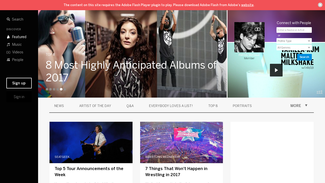Viewport: 325px width, 183px height.
Task: Click the linked rings icon on Patrick McCloud's photo
Action: coord(257,29)
